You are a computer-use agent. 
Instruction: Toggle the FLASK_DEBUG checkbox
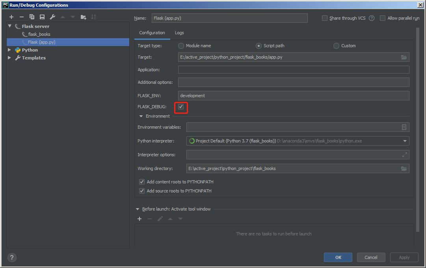(x=181, y=107)
